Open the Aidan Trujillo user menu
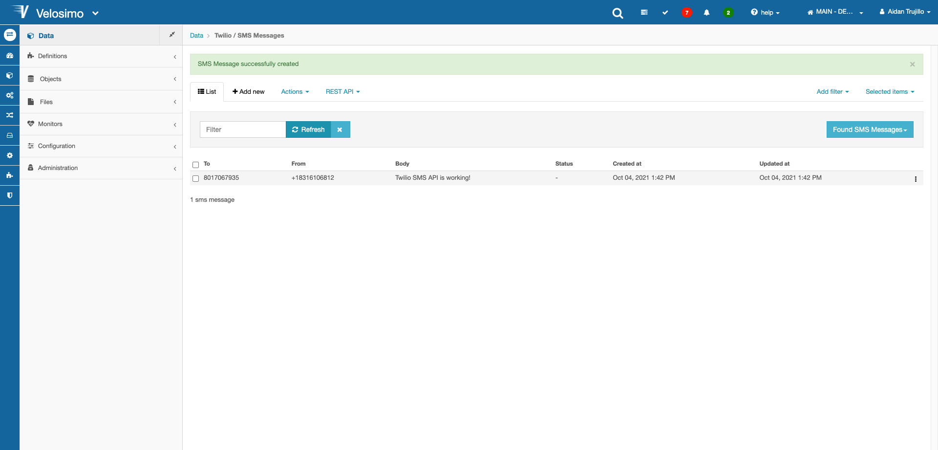The image size is (938, 450). coord(905,12)
